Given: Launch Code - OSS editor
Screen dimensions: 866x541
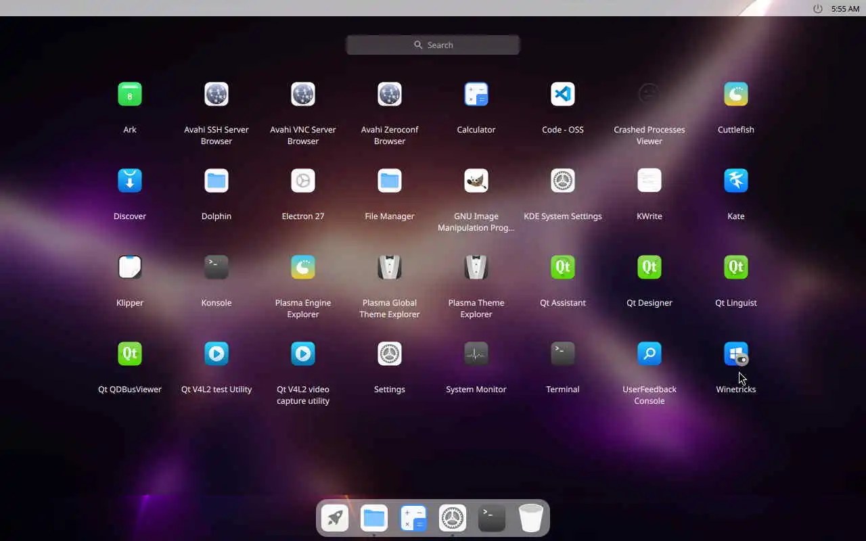Looking at the screenshot, I should tap(563, 94).
